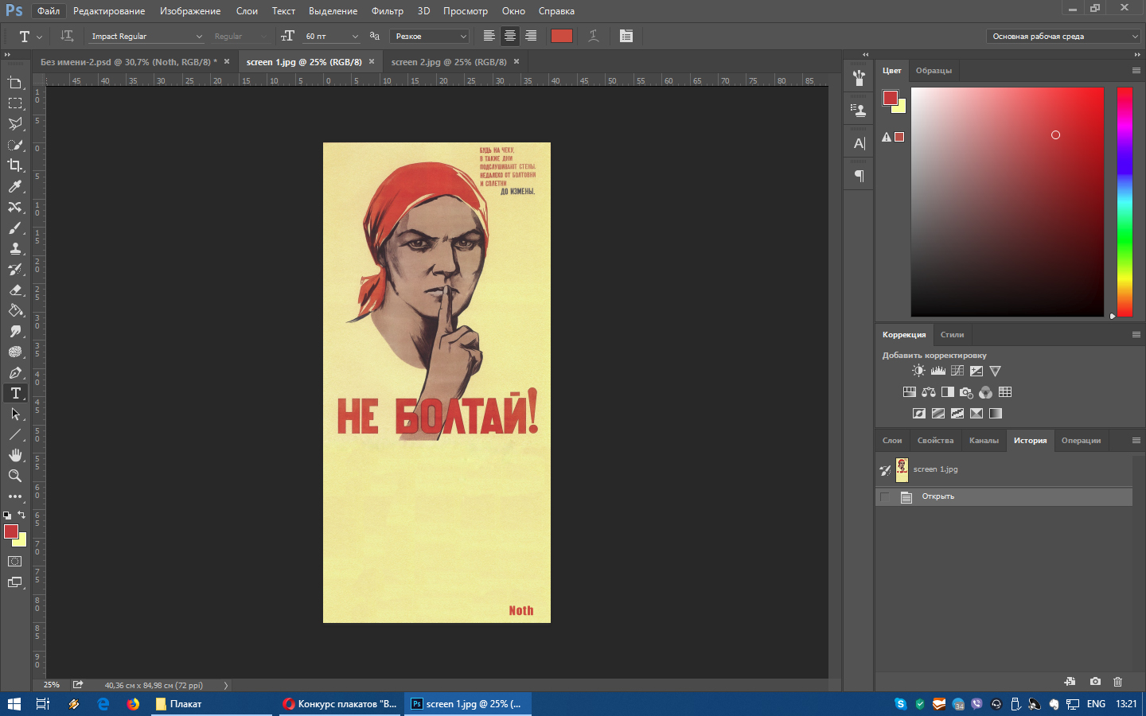Add a Photo Filter adjustment
1146x716 pixels.
point(967,392)
